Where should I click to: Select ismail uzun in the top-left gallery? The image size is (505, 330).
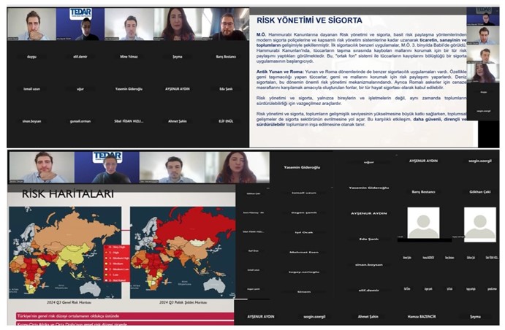pos(31,89)
